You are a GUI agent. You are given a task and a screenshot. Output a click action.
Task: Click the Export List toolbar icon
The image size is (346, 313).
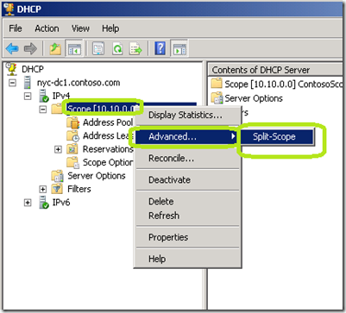pyautogui.click(x=135, y=48)
